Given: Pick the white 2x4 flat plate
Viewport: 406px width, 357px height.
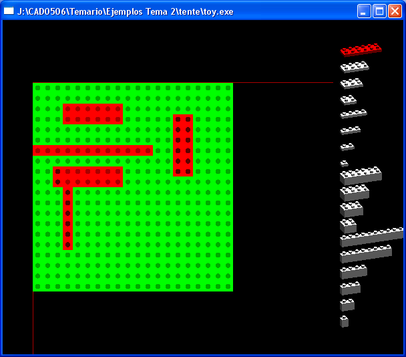Looking at the screenshot, I should tap(355, 67).
